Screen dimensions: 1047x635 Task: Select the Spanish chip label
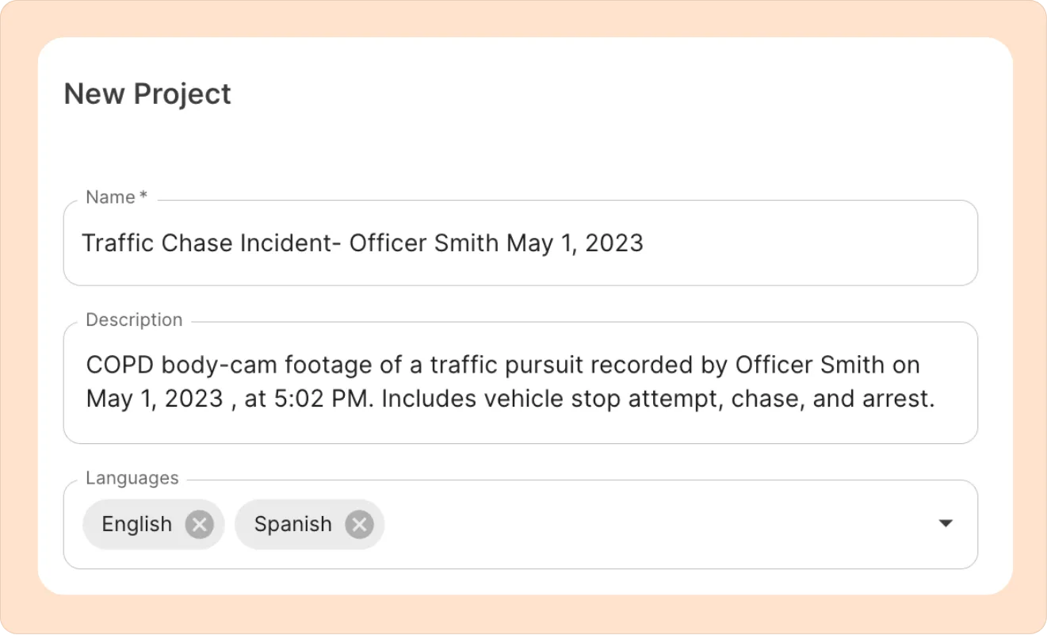[292, 525]
